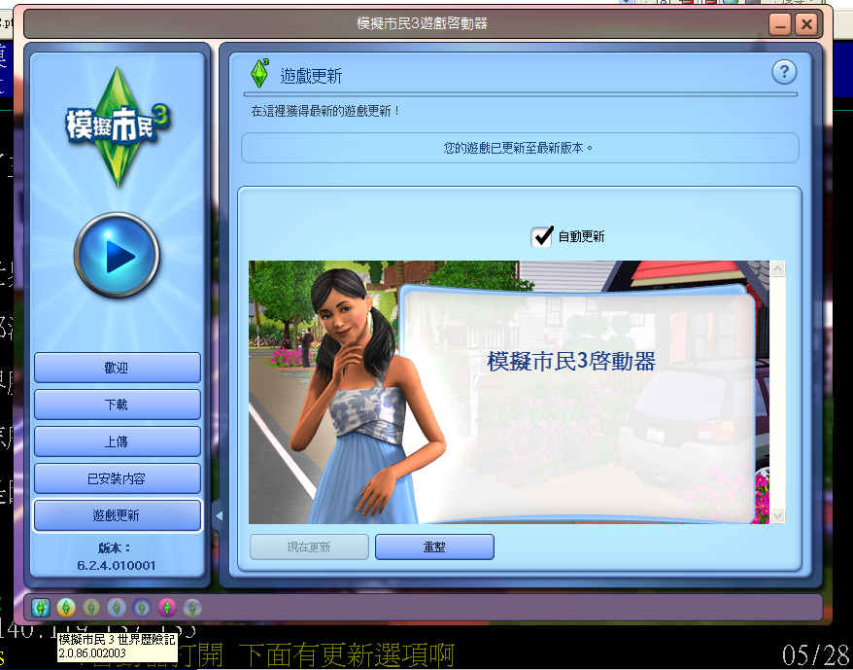Click the news panel scroll down arrow
This screenshot has width=853, height=670.
click(777, 515)
